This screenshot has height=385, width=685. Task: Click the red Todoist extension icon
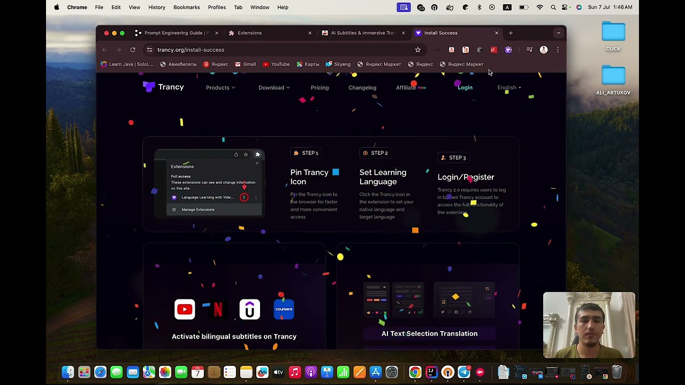click(493, 50)
